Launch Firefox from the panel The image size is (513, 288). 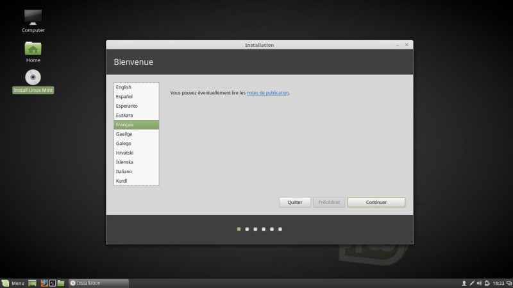[44, 283]
